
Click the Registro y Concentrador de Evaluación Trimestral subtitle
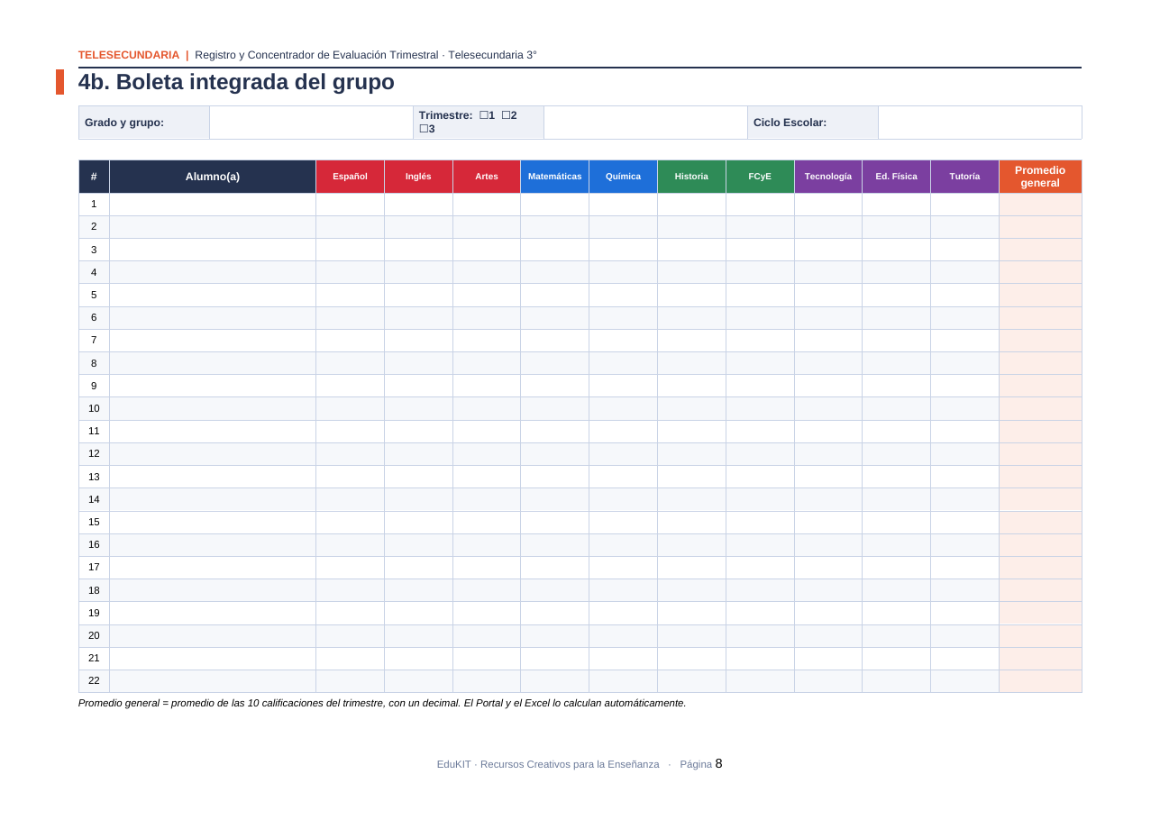pos(366,55)
